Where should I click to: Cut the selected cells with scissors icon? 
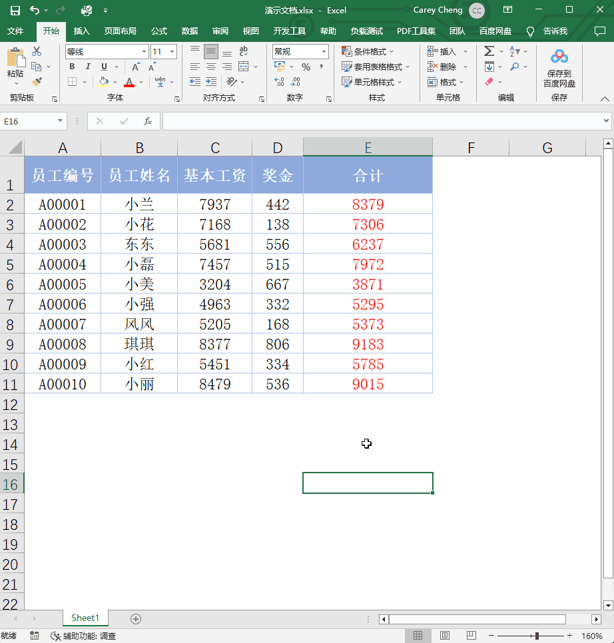(x=37, y=51)
